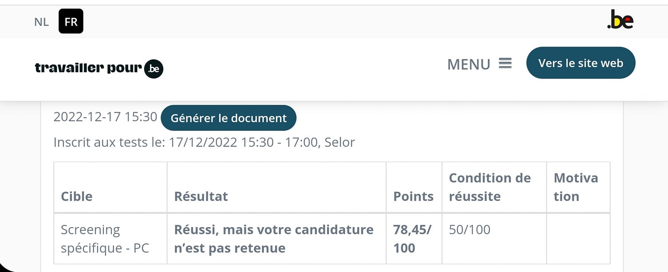Click the 50/100 condition cell
The image size is (668, 272).
pyautogui.click(x=469, y=230)
